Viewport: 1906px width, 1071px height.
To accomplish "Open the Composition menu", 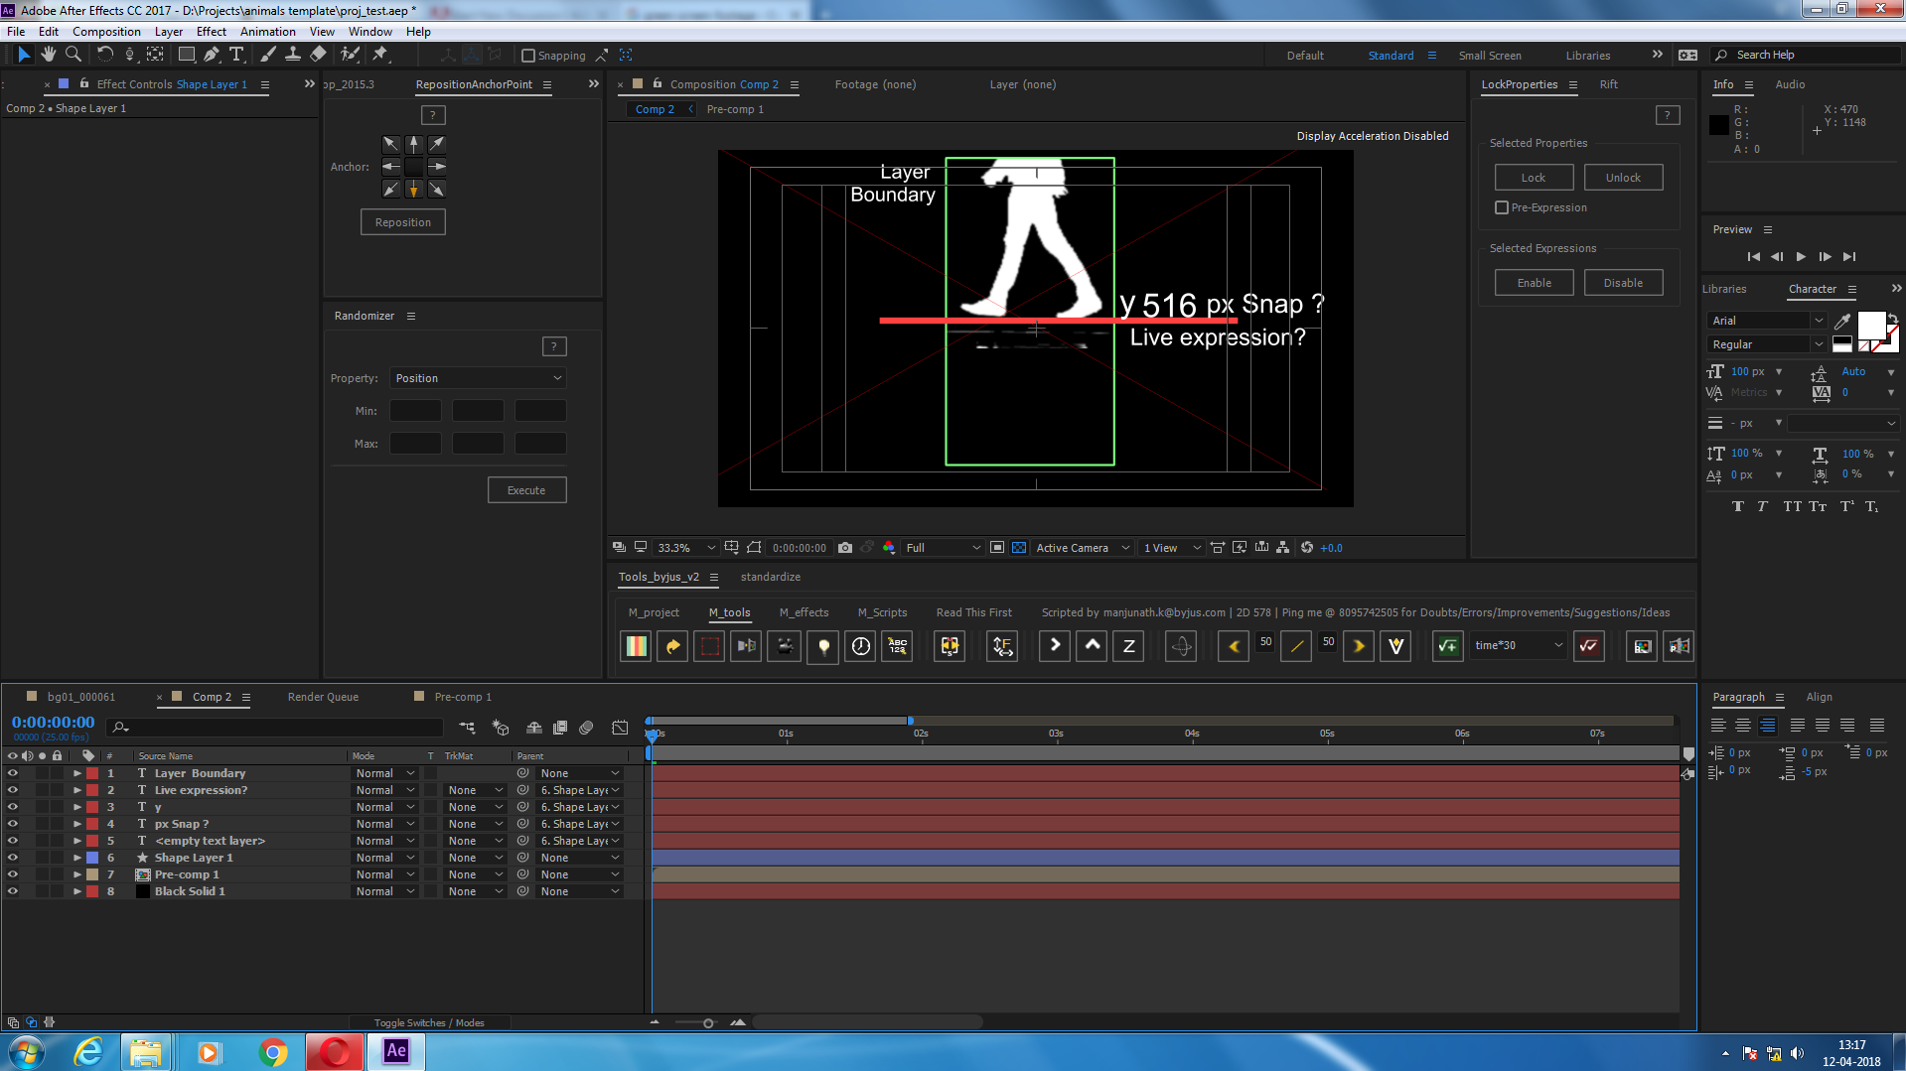I will coord(106,32).
